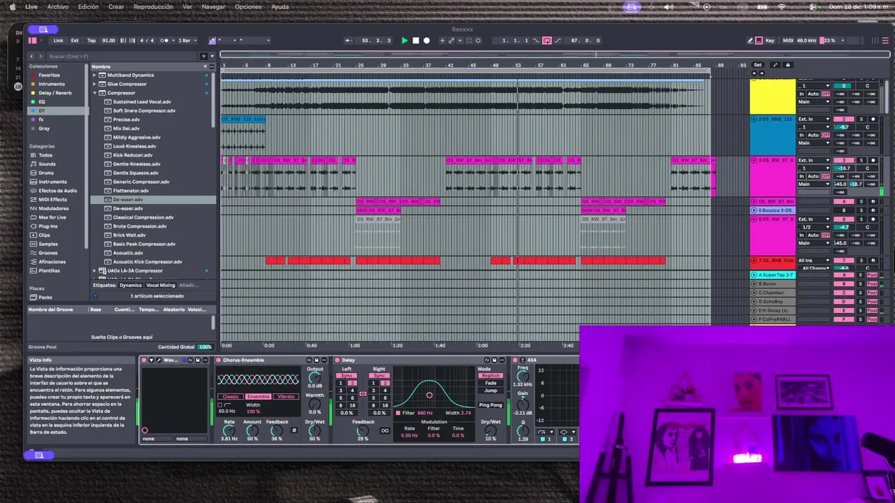Select Fade mode in Delay
The width and height of the screenshot is (895, 503).
pos(491,383)
